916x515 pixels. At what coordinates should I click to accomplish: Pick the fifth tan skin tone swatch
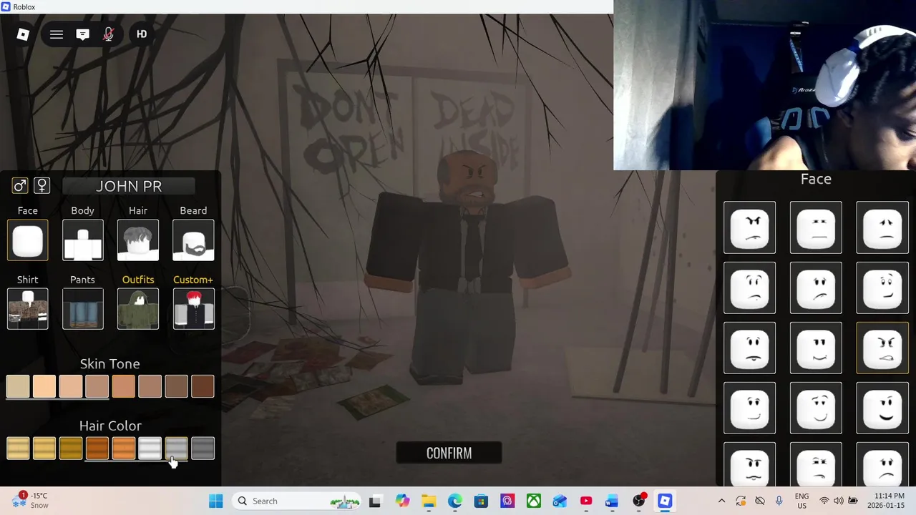pyautogui.click(x=124, y=386)
